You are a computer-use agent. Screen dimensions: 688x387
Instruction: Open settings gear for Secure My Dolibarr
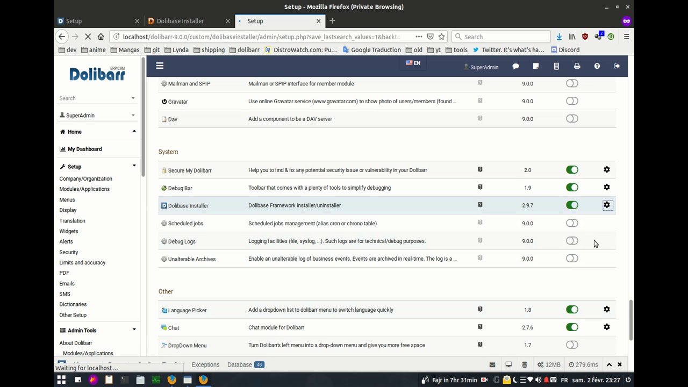point(607,170)
